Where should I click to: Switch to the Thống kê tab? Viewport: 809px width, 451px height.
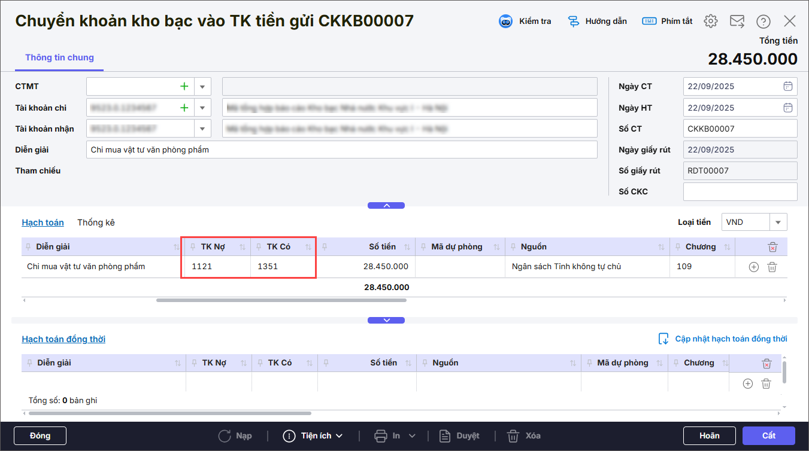click(96, 223)
